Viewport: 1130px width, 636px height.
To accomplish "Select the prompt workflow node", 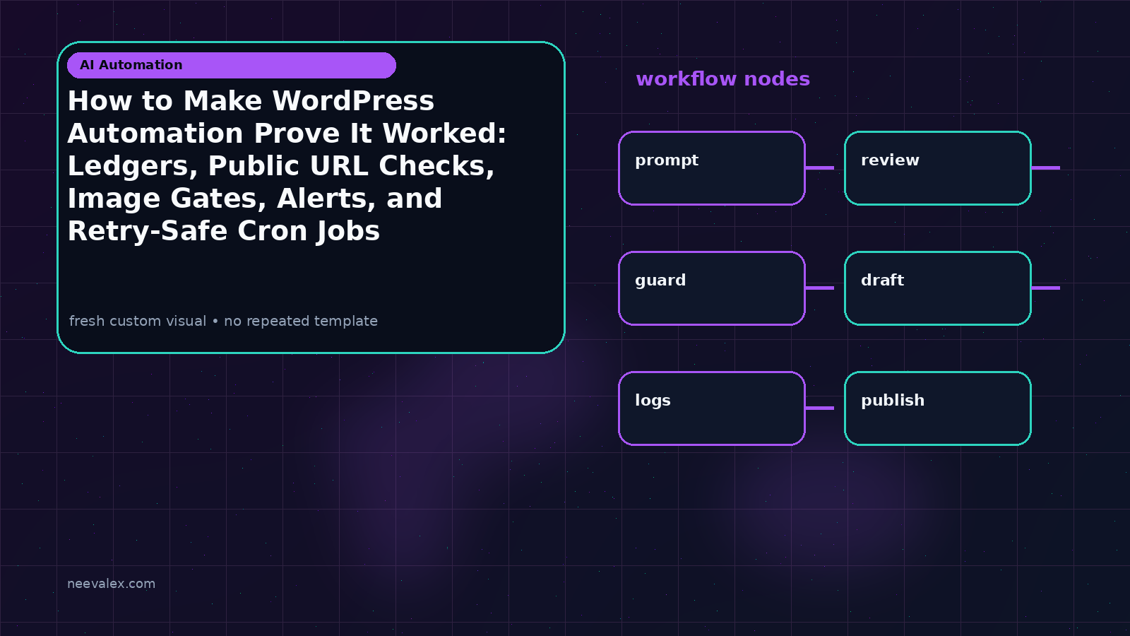I will [x=712, y=168].
